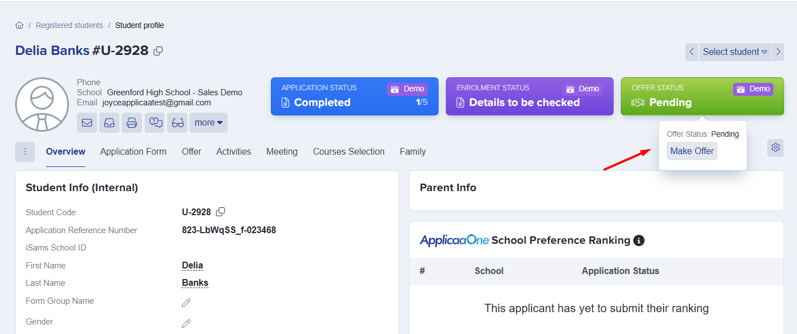Click the Make Offer button
This screenshot has height=334, width=797.
(x=692, y=151)
